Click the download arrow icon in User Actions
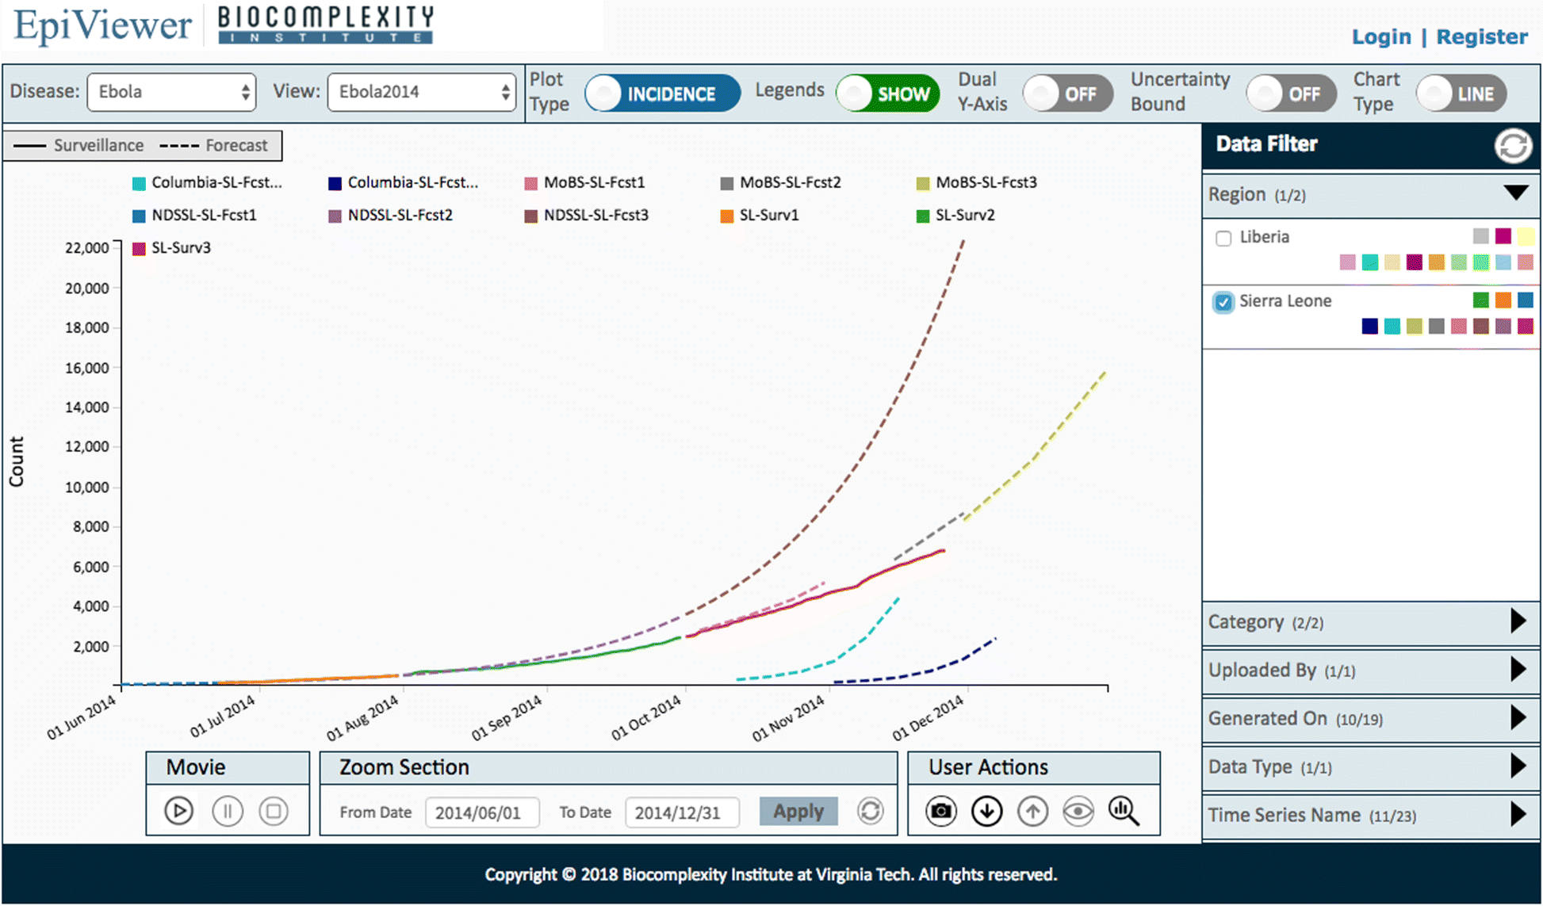This screenshot has width=1543, height=906. (x=987, y=811)
